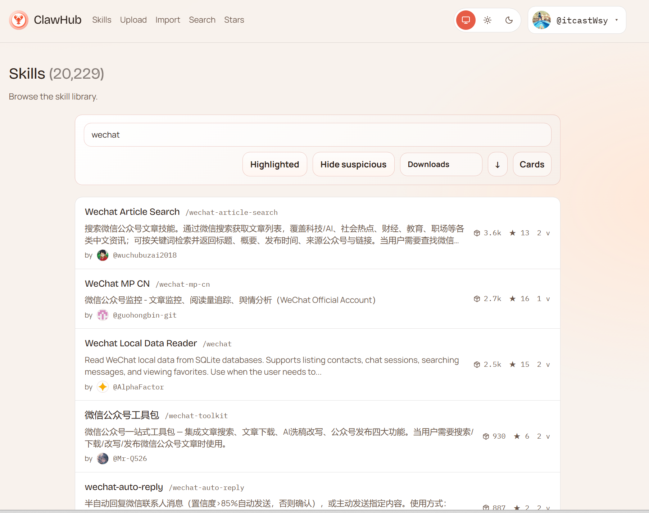Click the @itcastWsy profile avatar picture
Screen dimensions: 649x513
point(541,20)
